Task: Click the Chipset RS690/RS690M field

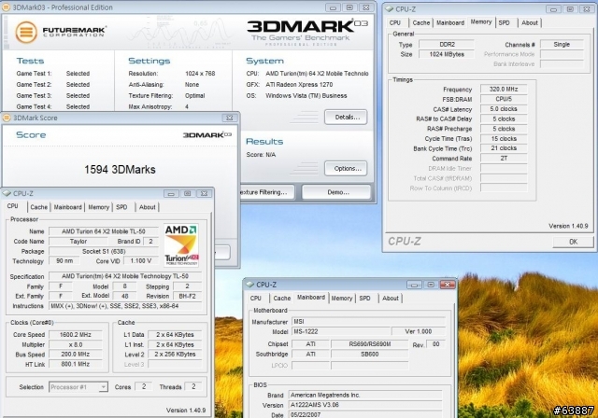Action: (x=369, y=344)
